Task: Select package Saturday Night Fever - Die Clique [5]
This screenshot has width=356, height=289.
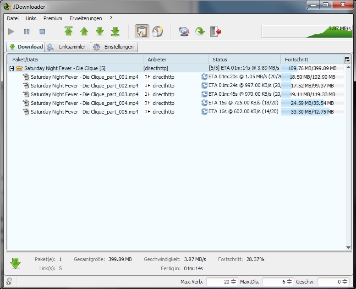Action: click(x=65, y=68)
